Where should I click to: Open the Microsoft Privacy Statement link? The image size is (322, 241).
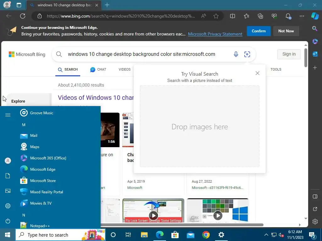[215, 34]
